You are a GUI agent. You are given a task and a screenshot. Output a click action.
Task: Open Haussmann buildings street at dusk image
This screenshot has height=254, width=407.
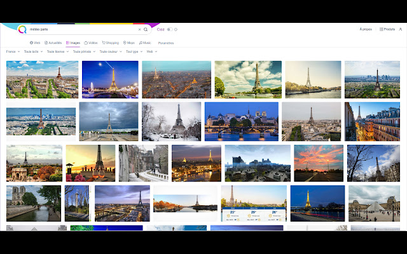click(x=372, y=121)
